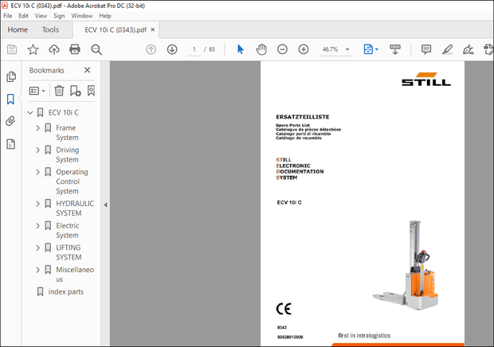494x347 pixels.
Task: Zoom out with minus icon
Action: tap(282, 49)
